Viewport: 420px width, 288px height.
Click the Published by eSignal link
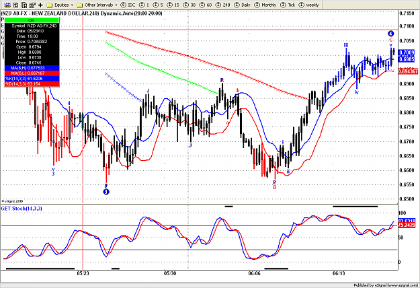(386, 285)
